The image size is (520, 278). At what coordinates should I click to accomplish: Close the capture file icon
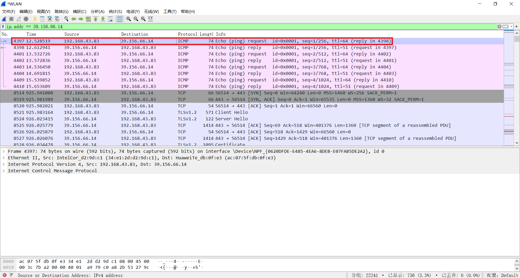[50, 19]
